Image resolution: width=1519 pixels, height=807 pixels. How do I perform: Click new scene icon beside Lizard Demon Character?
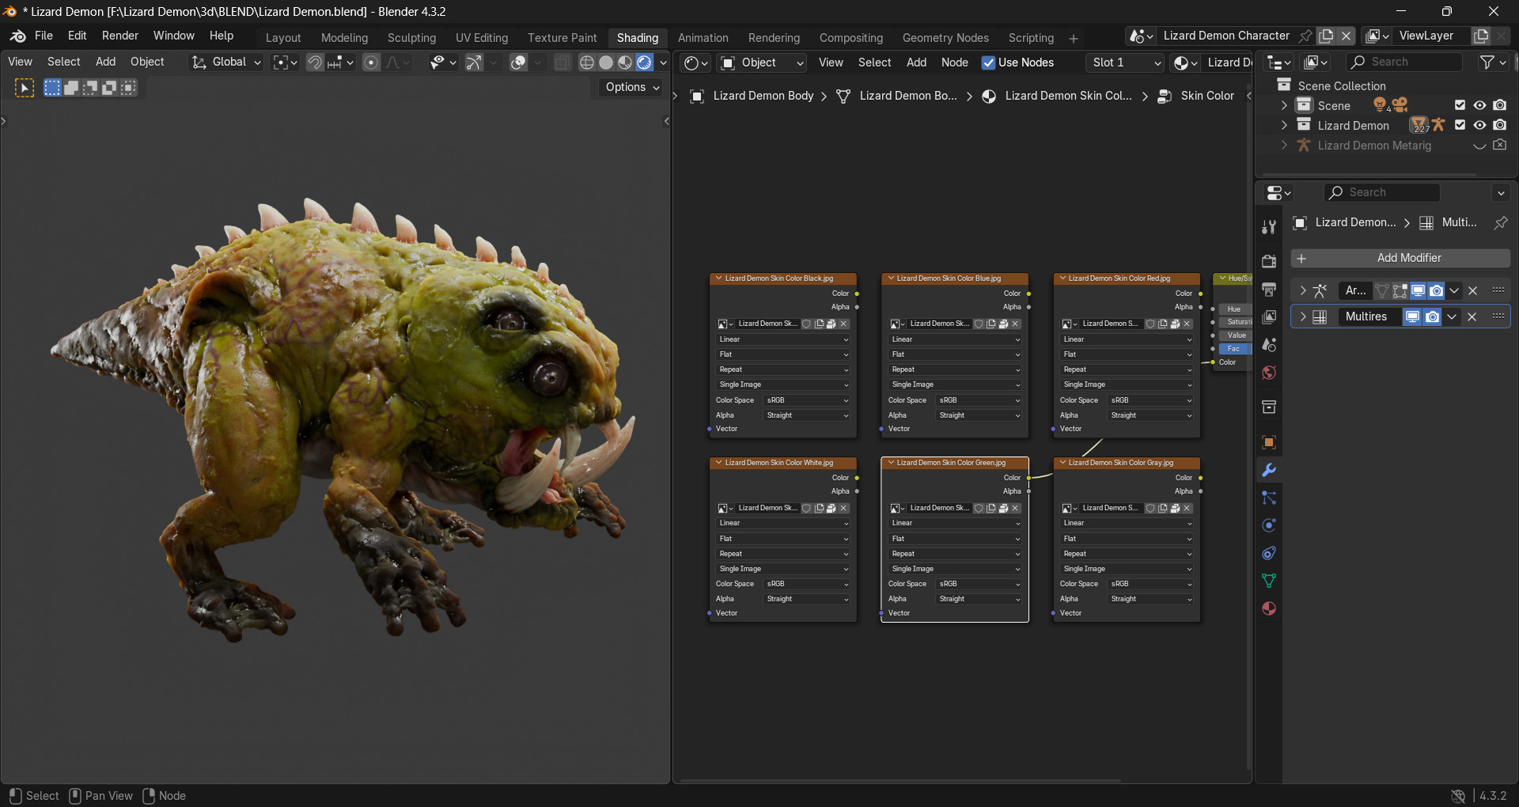click(x=1327, y=36)
